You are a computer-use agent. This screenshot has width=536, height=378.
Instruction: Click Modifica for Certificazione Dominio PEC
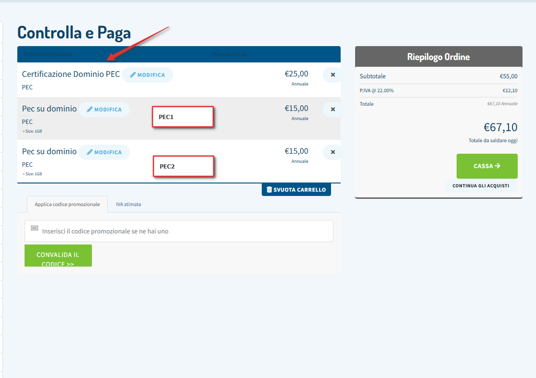coord(147,75)
